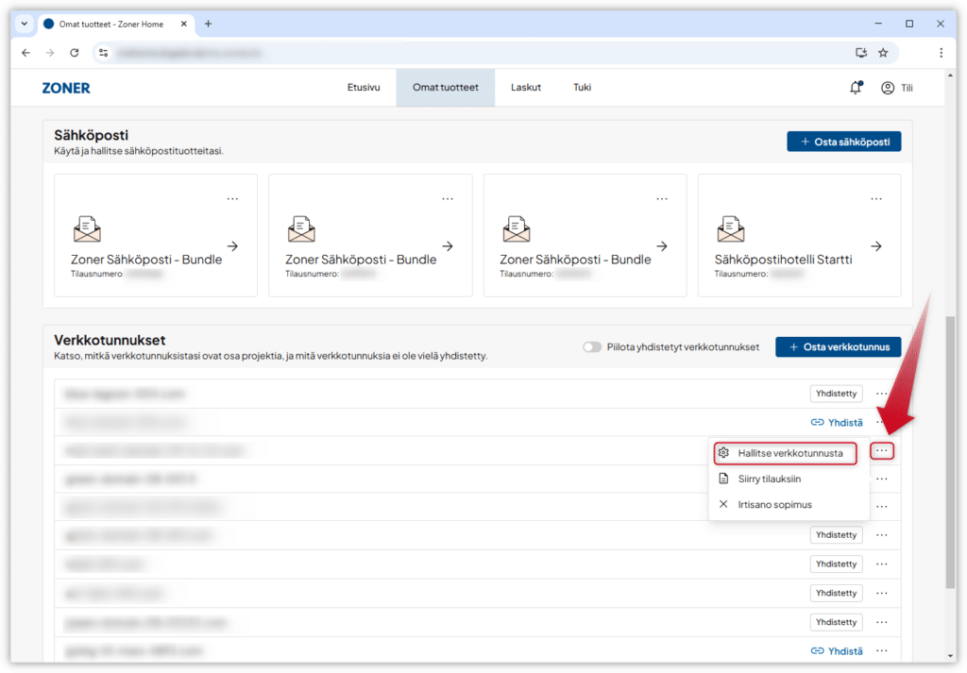Click the Yhdistä link in second domain row
This screenshot has width=967, height=673.
pos(837,422)
